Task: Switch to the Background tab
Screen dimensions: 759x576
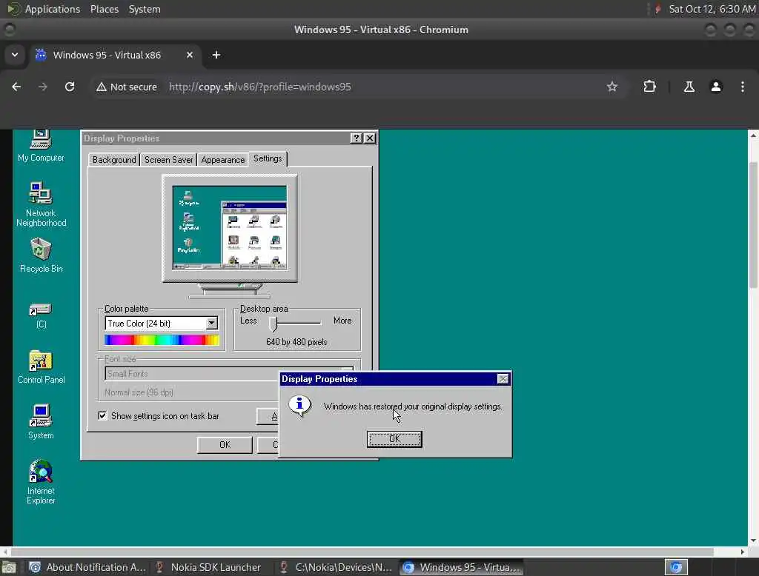Action: 114,160
